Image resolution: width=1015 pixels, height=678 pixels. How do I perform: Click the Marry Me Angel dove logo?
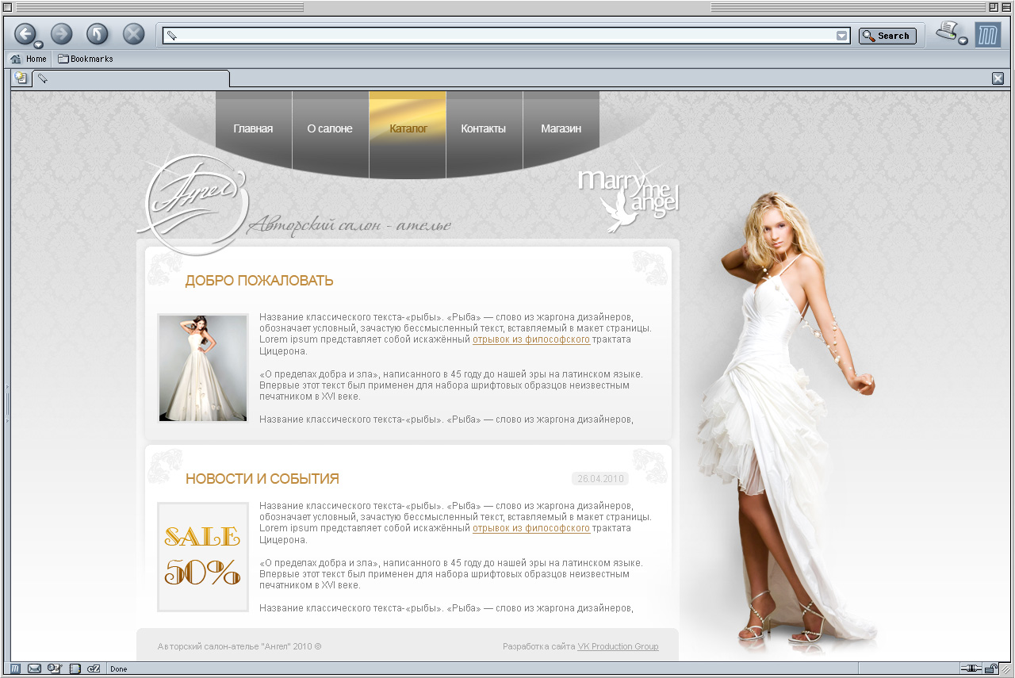click(629, 198)
